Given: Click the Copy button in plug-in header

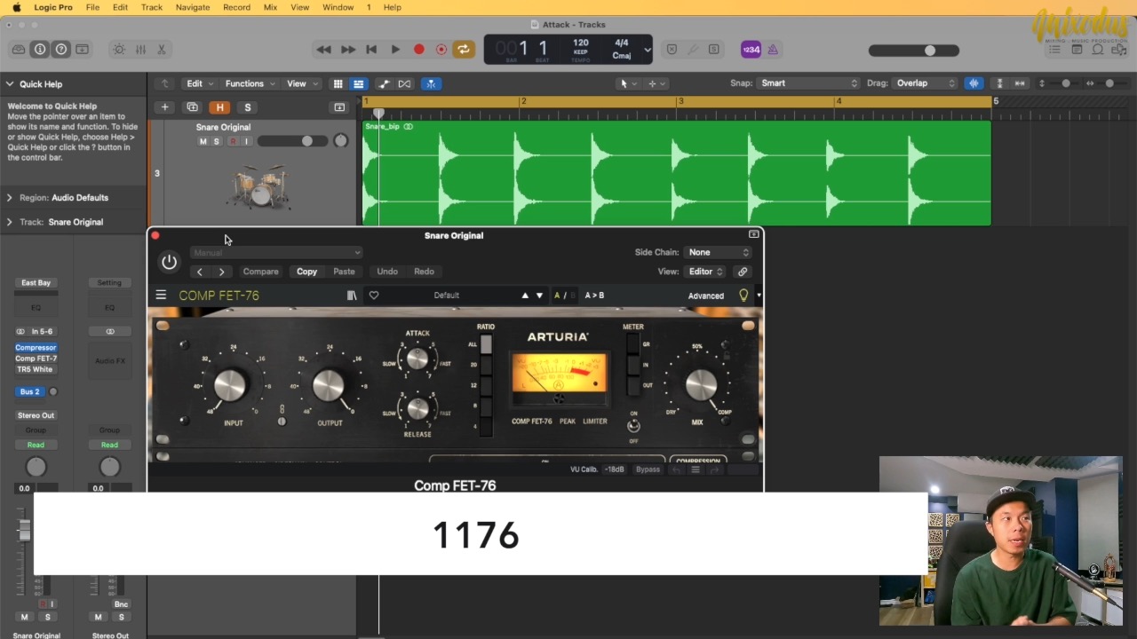Looking at the screenshot, I should [x=306, y=272].
